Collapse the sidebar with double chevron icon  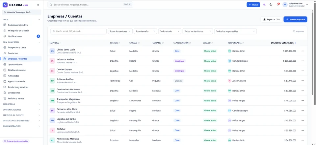38,5
